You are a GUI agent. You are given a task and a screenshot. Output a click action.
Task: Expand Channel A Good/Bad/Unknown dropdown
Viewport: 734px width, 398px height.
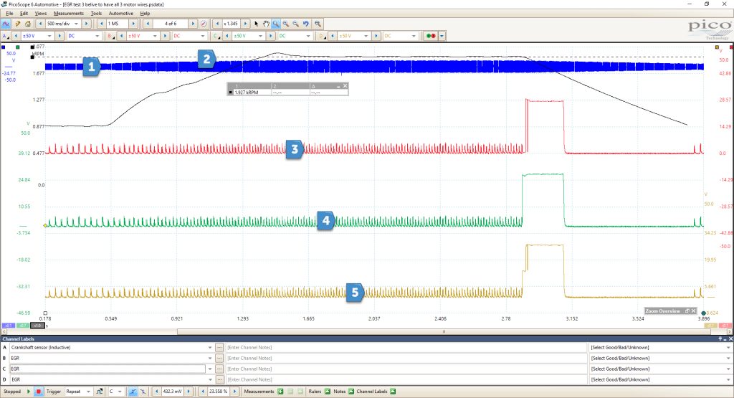[659, 347]
